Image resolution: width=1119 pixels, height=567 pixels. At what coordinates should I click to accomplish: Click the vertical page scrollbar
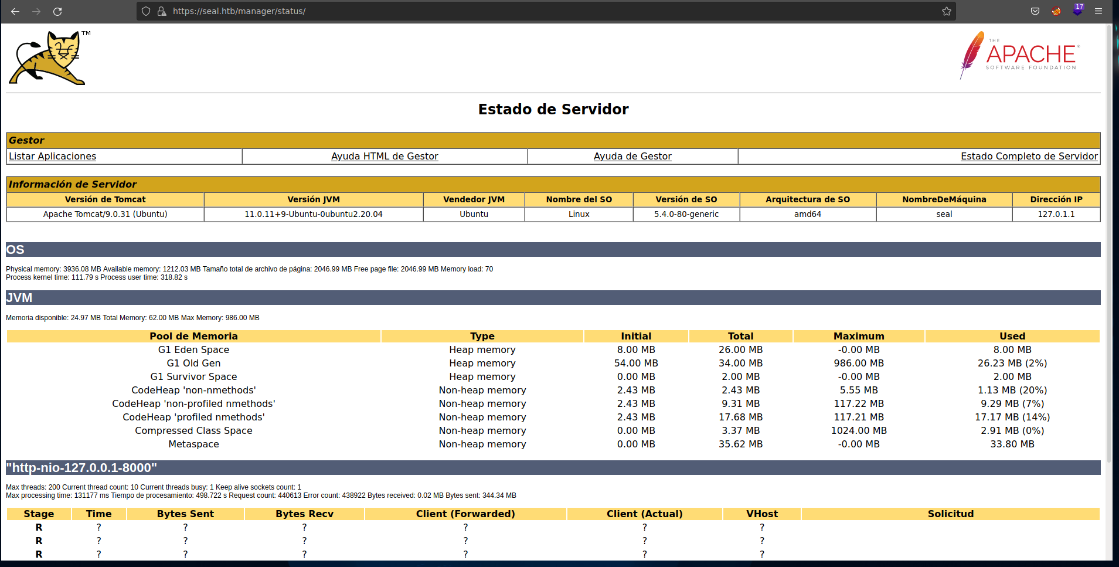click(1108, 235)
